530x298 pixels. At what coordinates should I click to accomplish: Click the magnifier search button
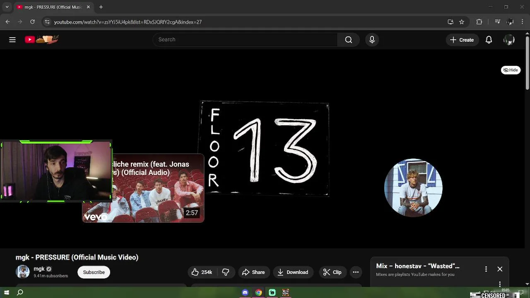(x=349, y=40)
